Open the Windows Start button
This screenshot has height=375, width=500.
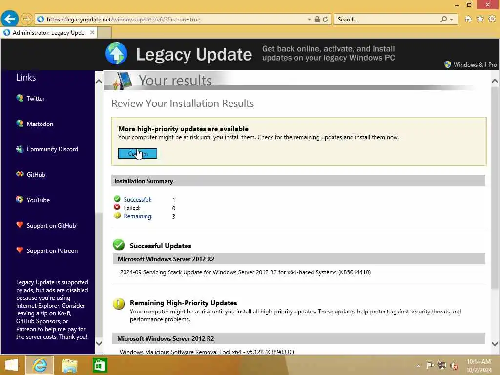tap(12, 365)
